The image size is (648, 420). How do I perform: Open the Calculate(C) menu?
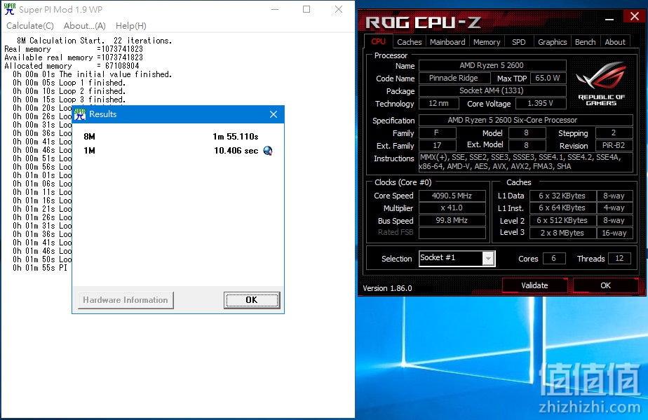pyautogui.click(x=30, y=26)
